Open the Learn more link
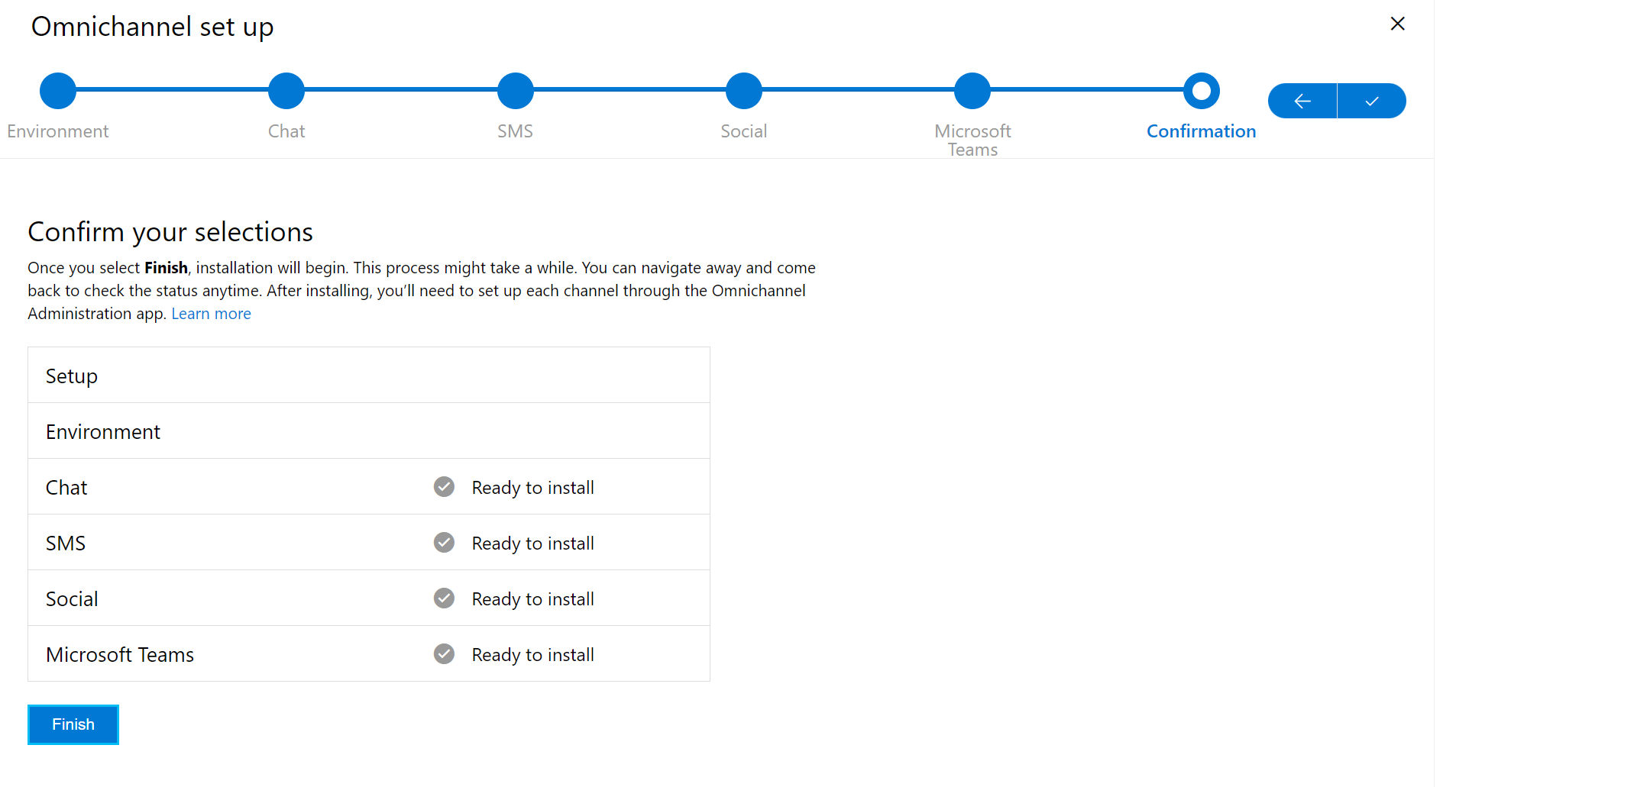Viewport: 1634px width, 787px height. [x=211, y=314]
